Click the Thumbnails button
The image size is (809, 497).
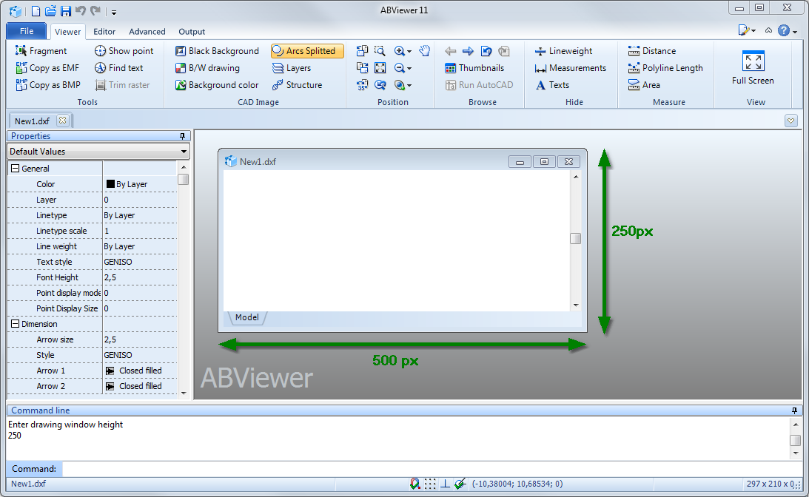click(x=474, y=67)
